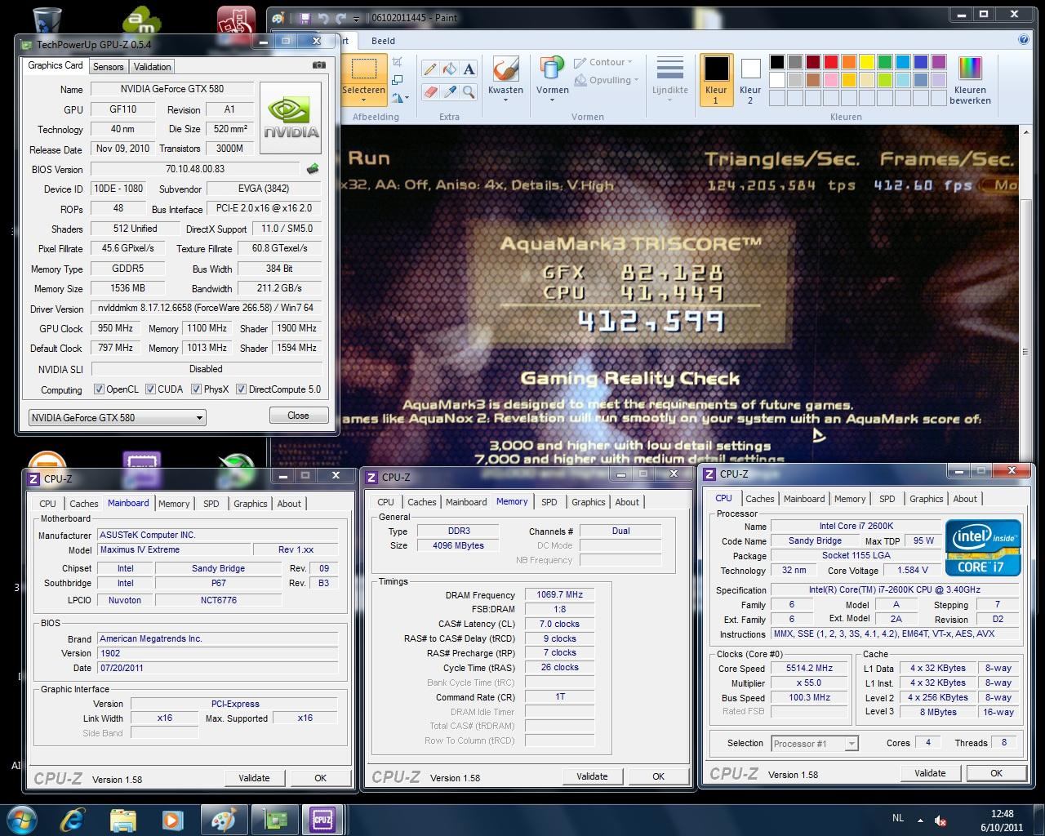Click the Redo arrow in Paint title bar

click(x=341, y=18)
